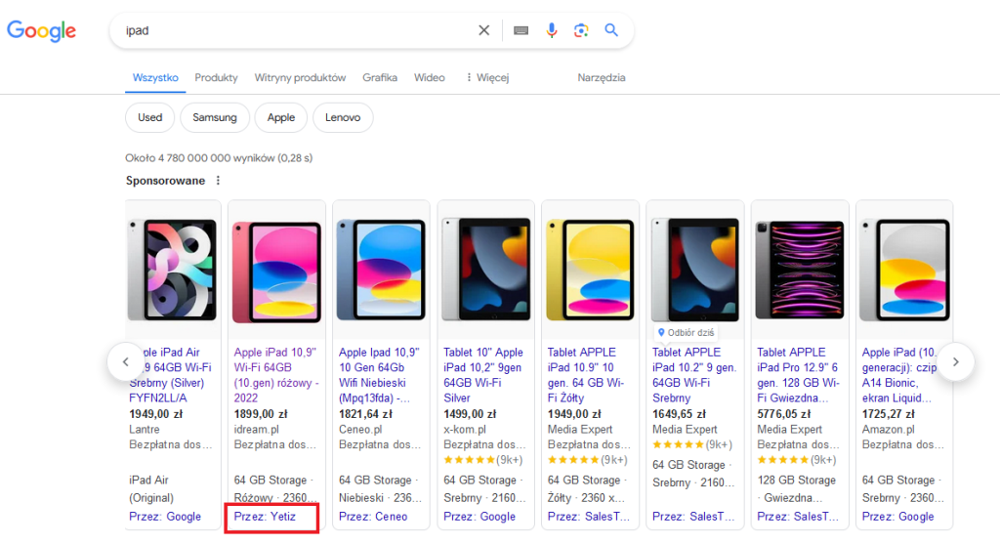Click 'Przez: SalesT...' under 1949,00 zł Media Expert
This screenshot has width=1000, height=544.
point(589,517)
